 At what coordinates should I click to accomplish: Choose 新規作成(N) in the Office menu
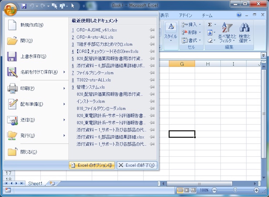point(37,25)
